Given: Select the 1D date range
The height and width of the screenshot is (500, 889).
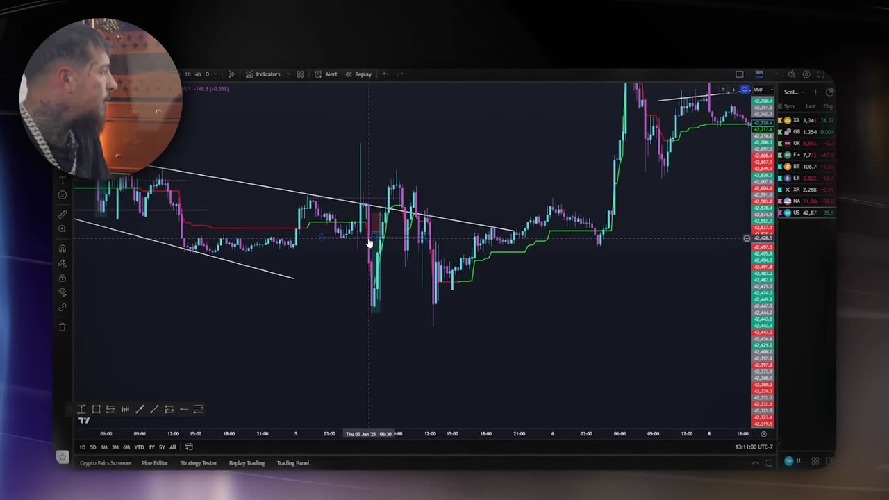Looking at the screenshot, I should pos(83,447).
